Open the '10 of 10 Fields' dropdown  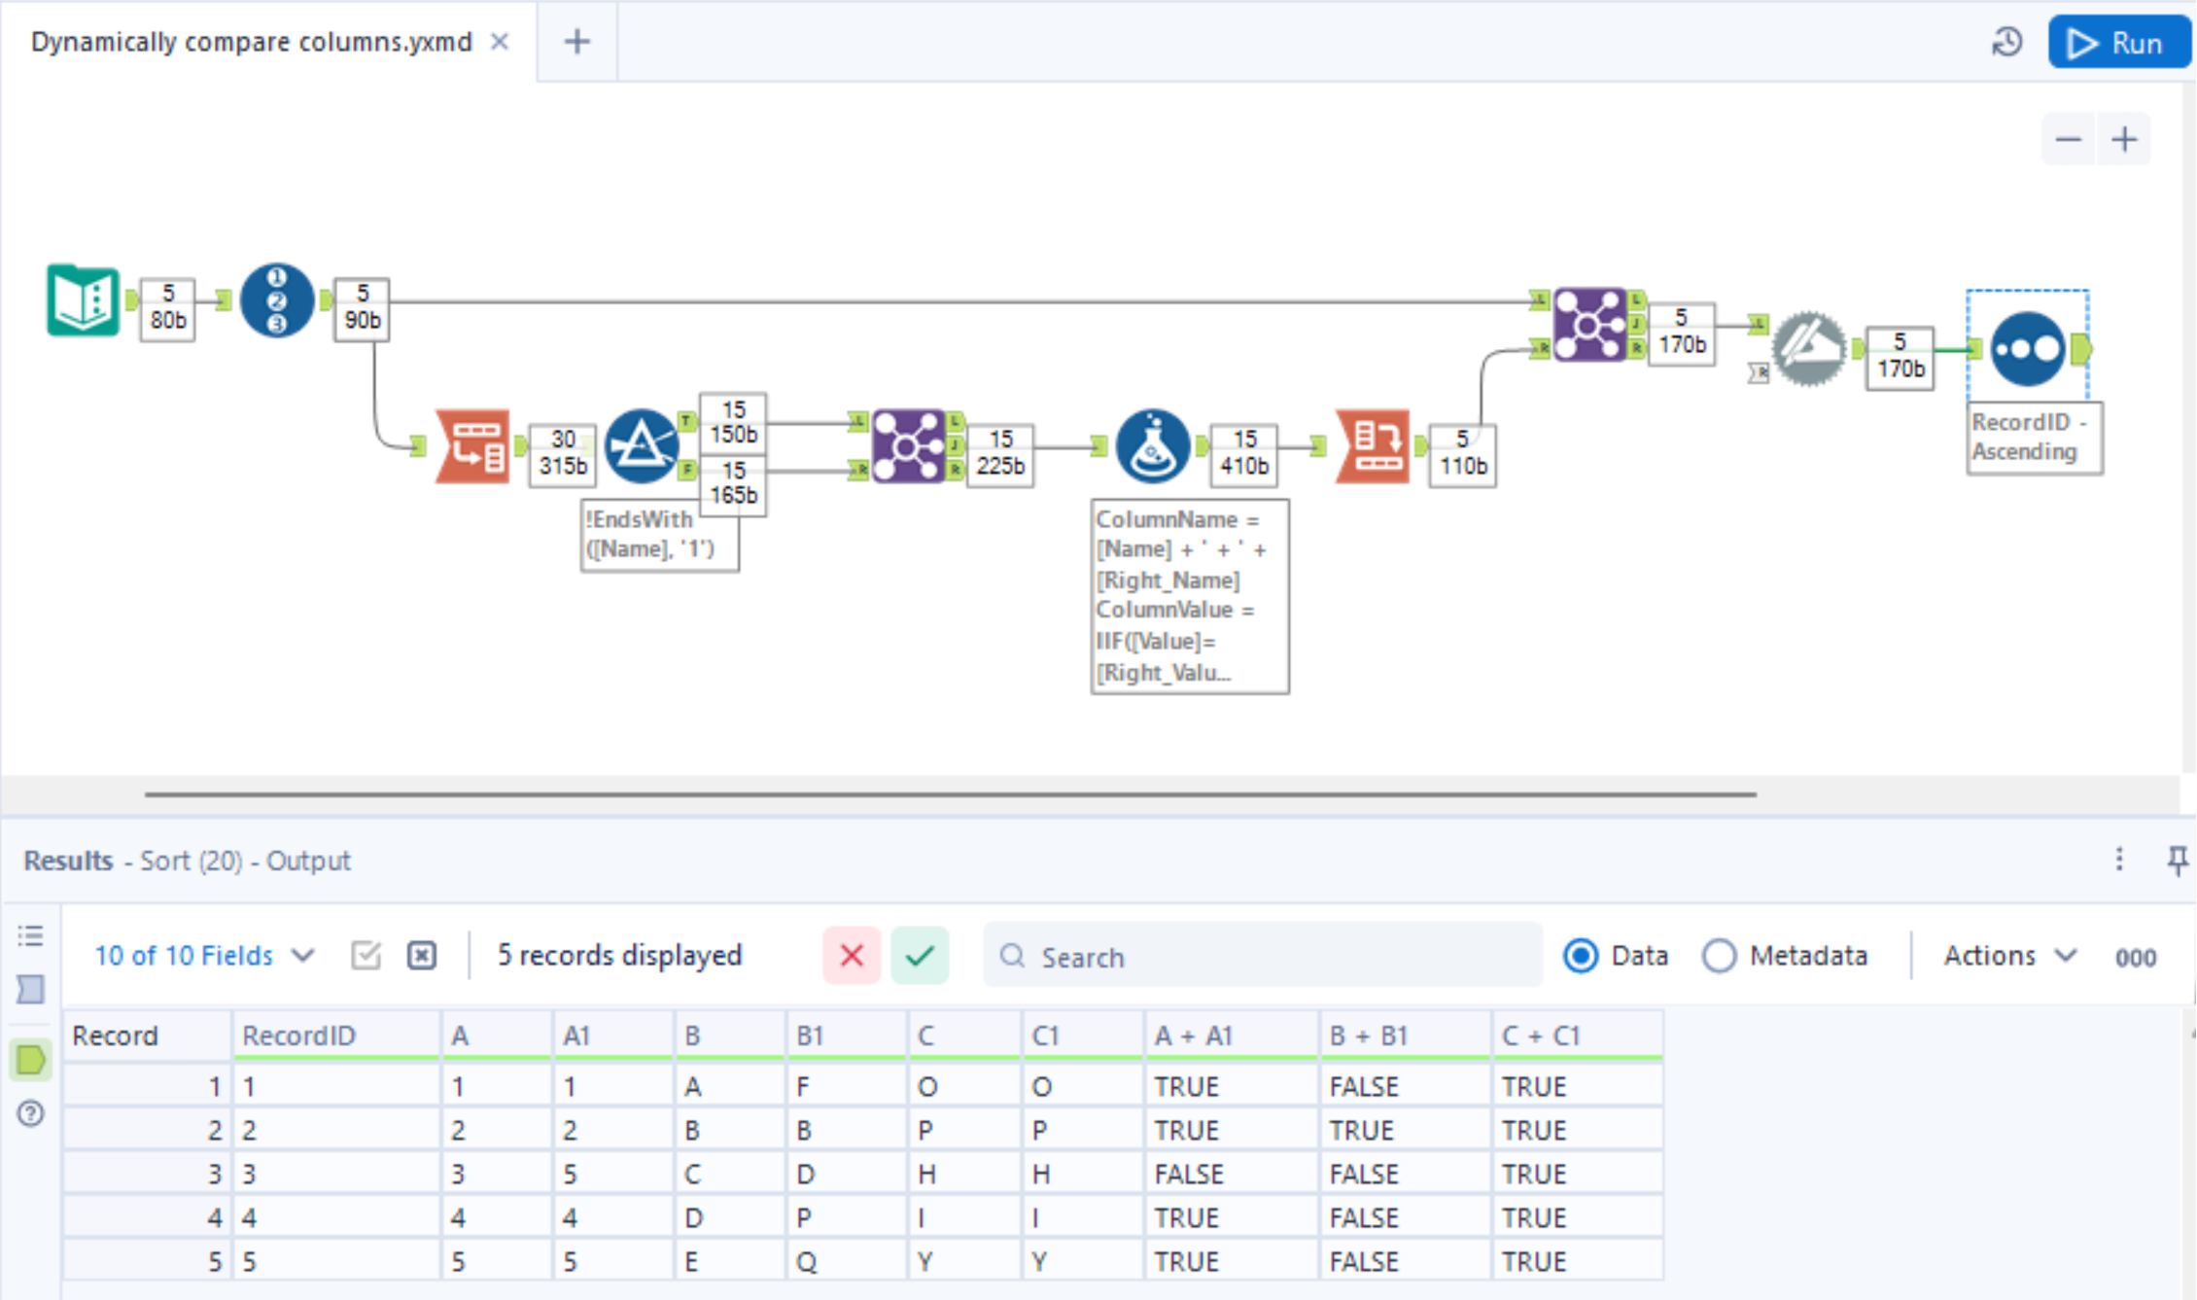click(204, 956)
